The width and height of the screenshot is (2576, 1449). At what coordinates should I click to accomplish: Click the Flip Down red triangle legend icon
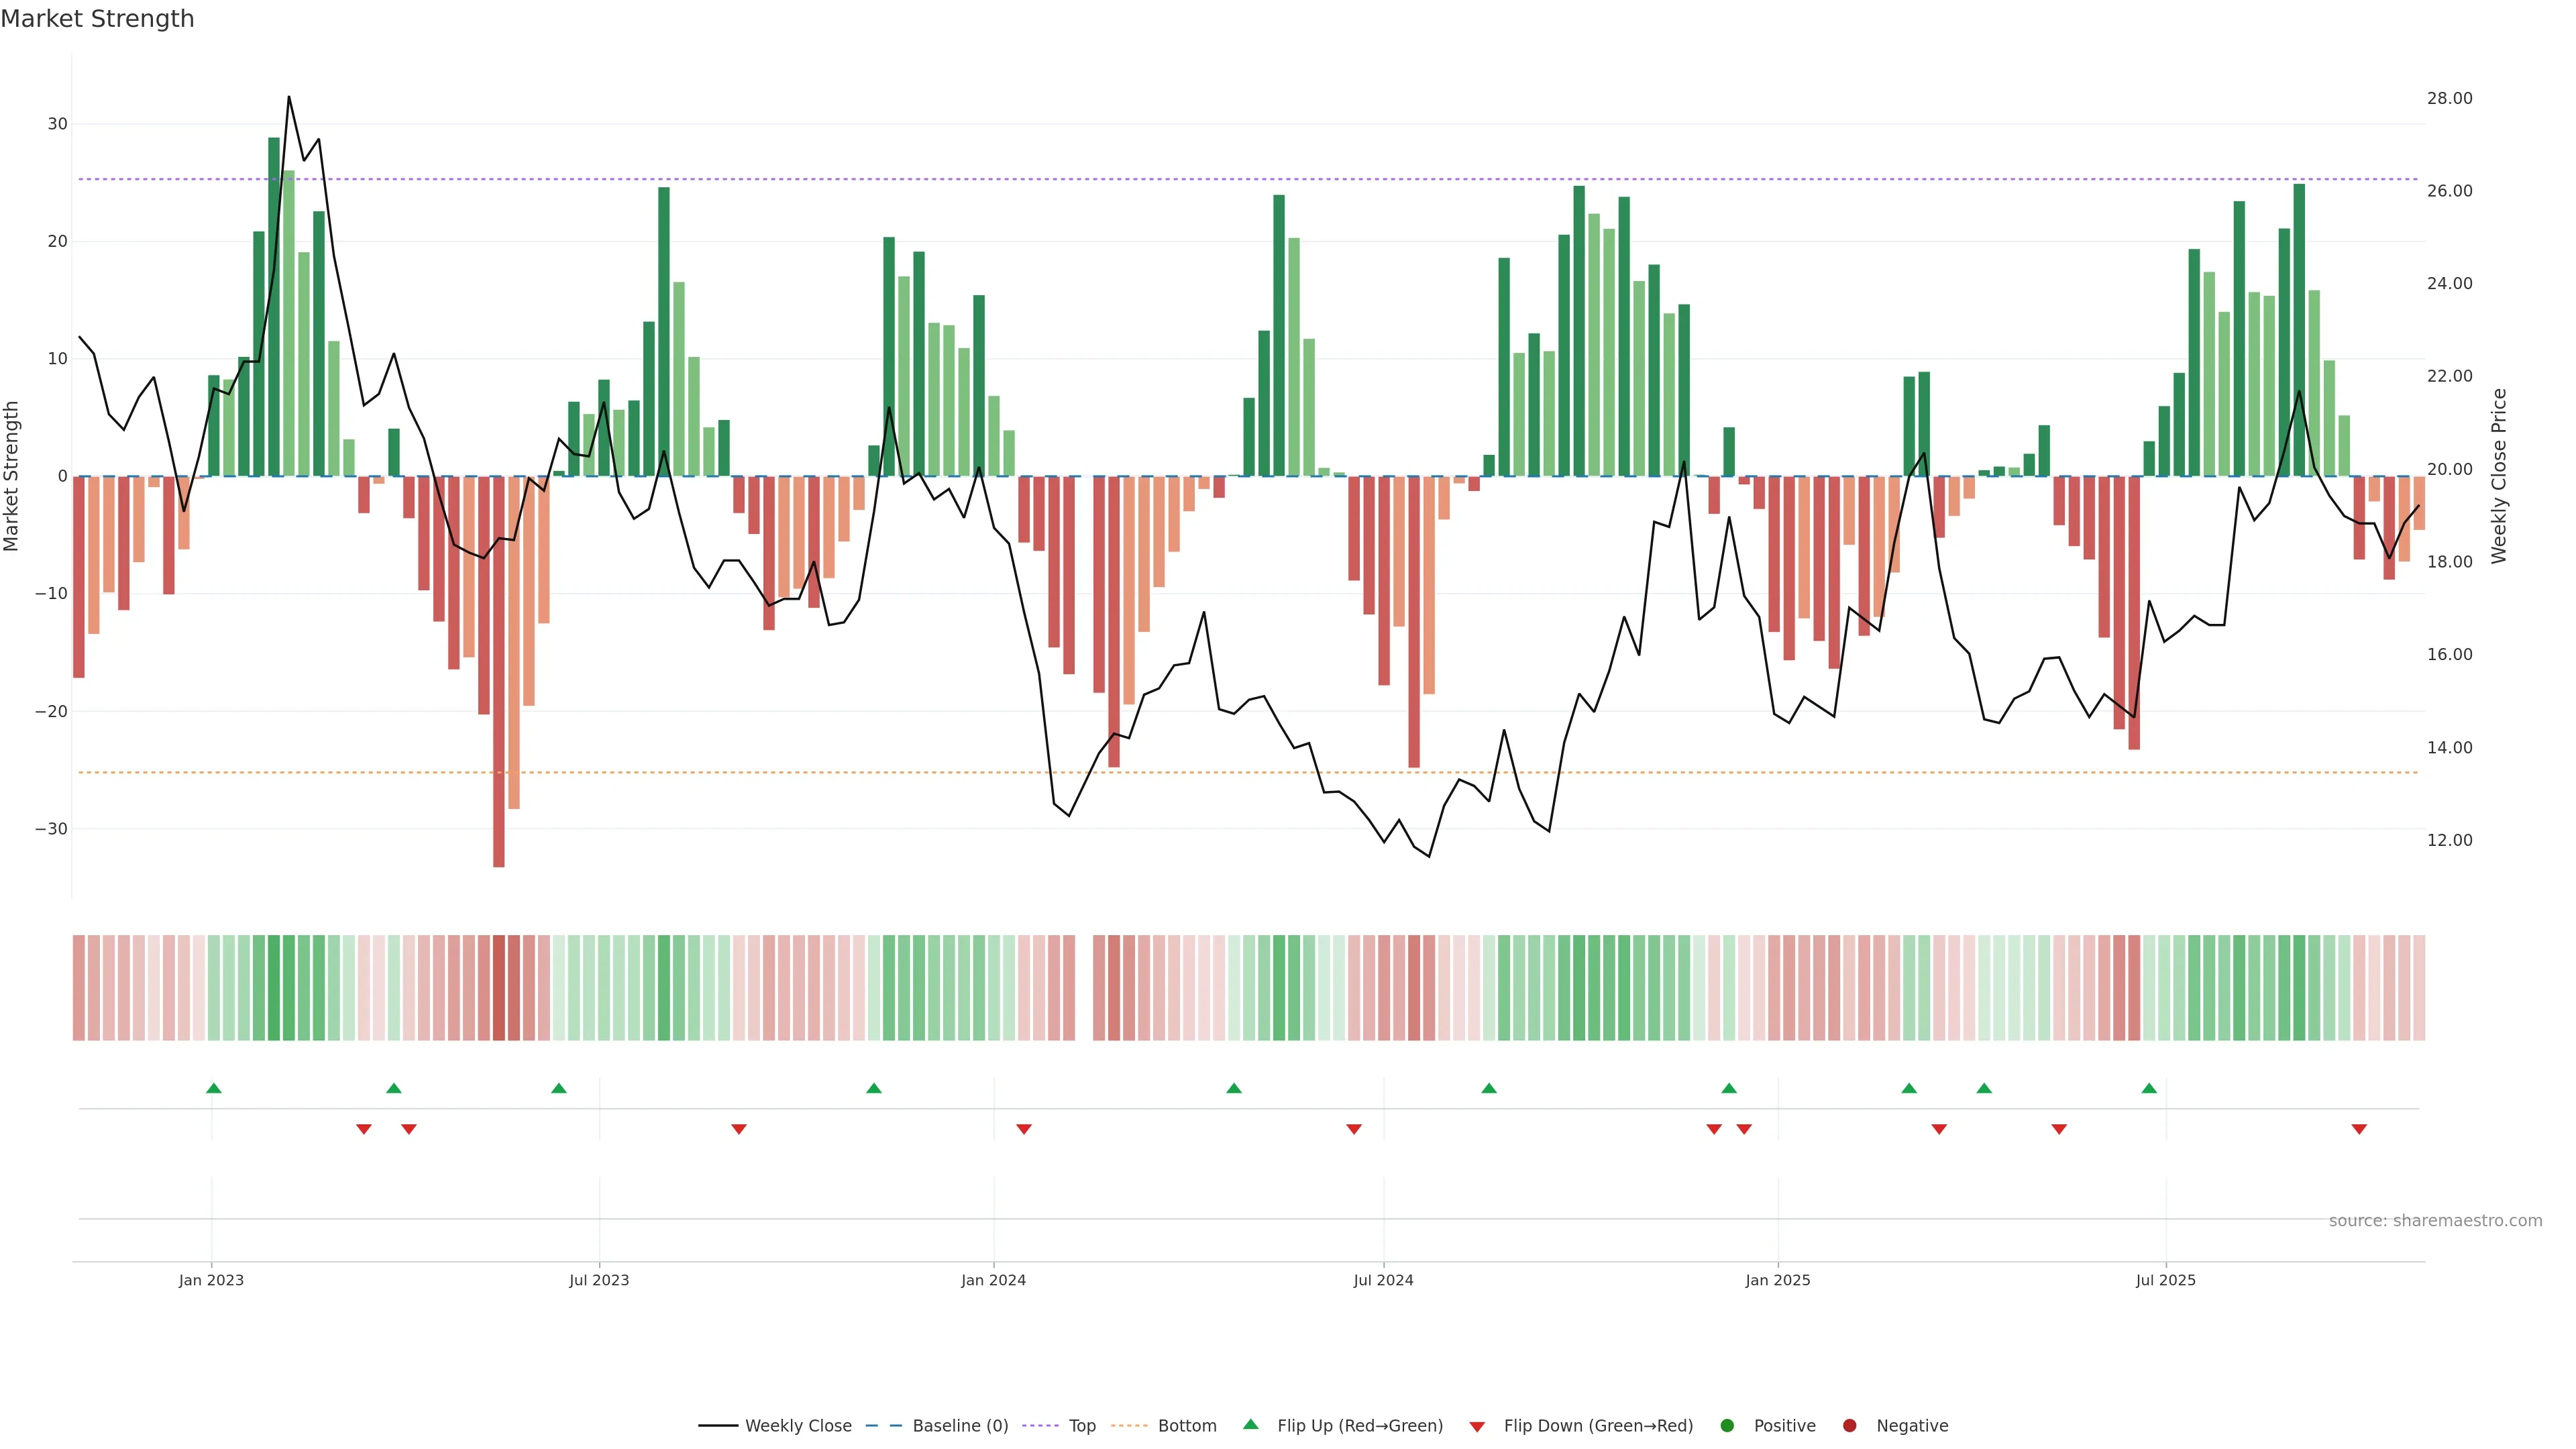(x=1477, y=1427)
